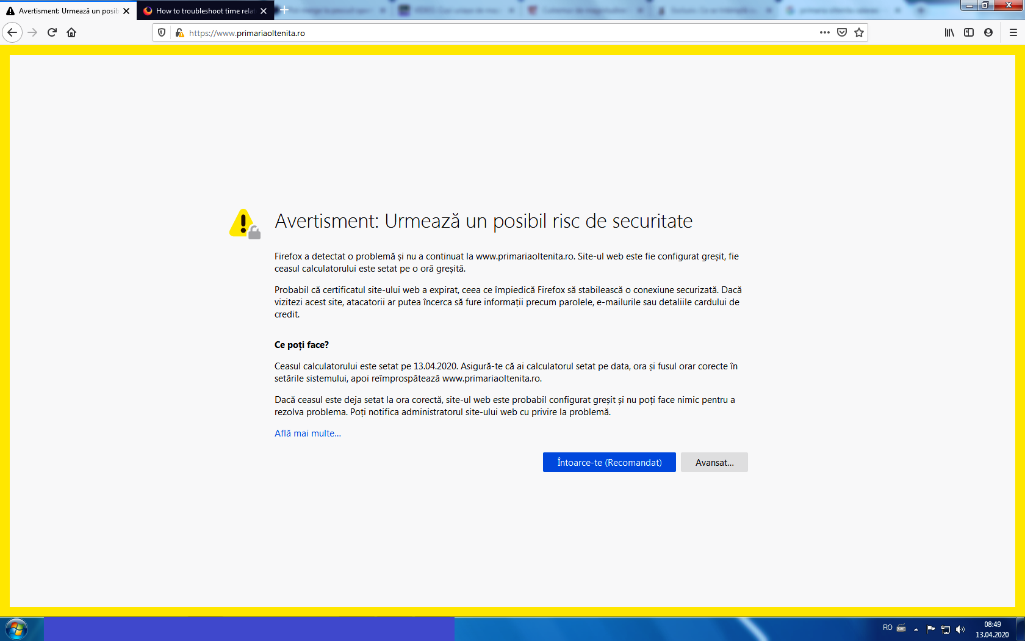The width and height of the screenshot is (1025, 641).
Task: Switch to the Avertisment warning tab
Action: 68,11
